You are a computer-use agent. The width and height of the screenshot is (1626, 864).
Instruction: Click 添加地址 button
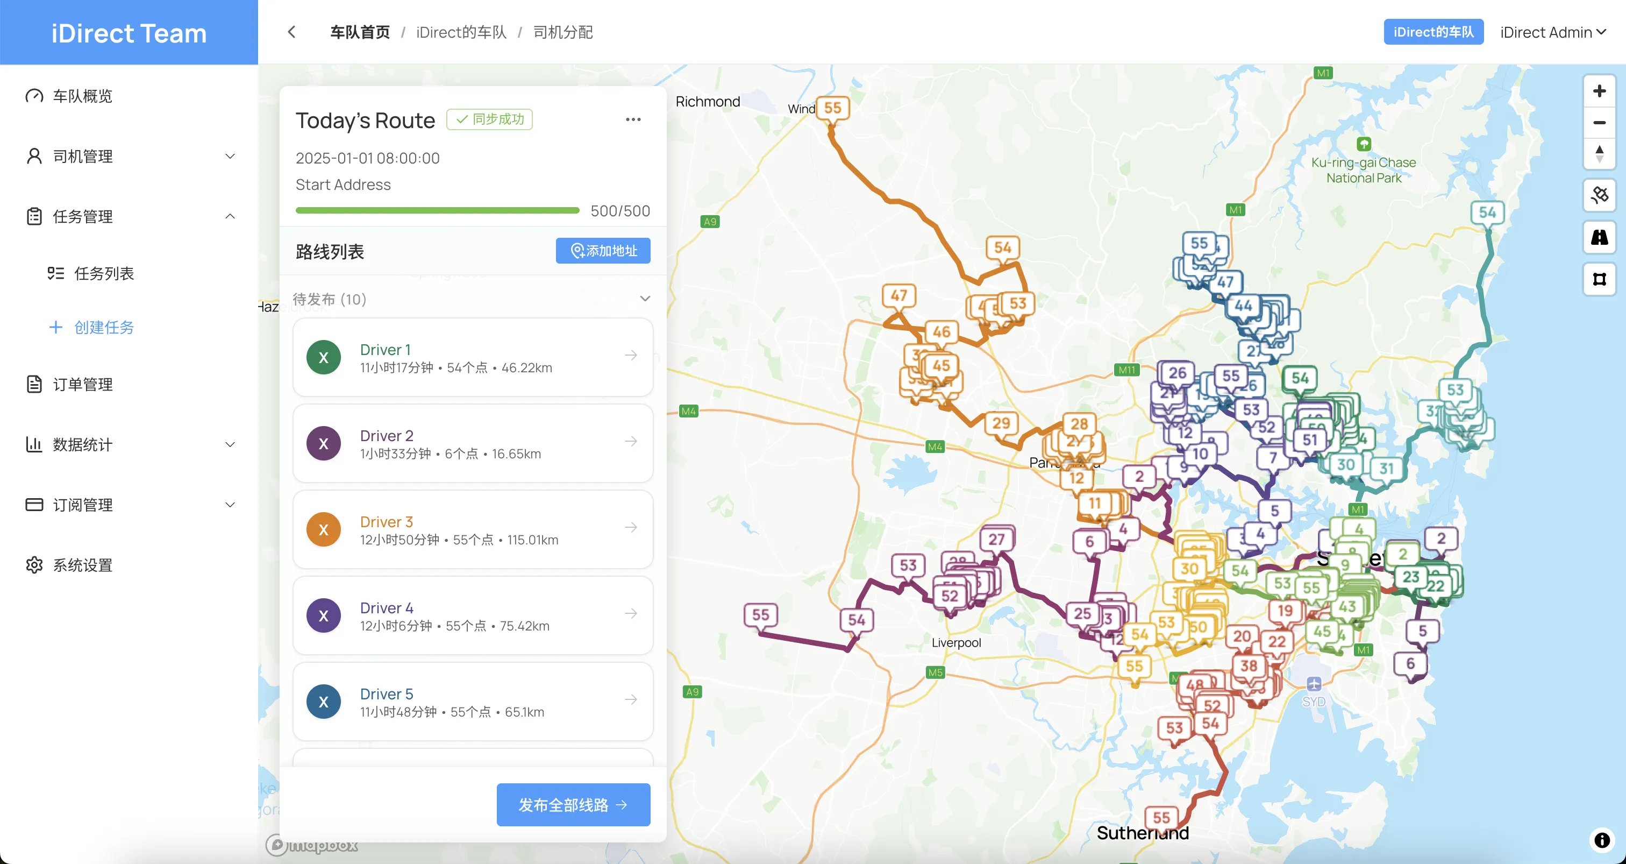602,251
